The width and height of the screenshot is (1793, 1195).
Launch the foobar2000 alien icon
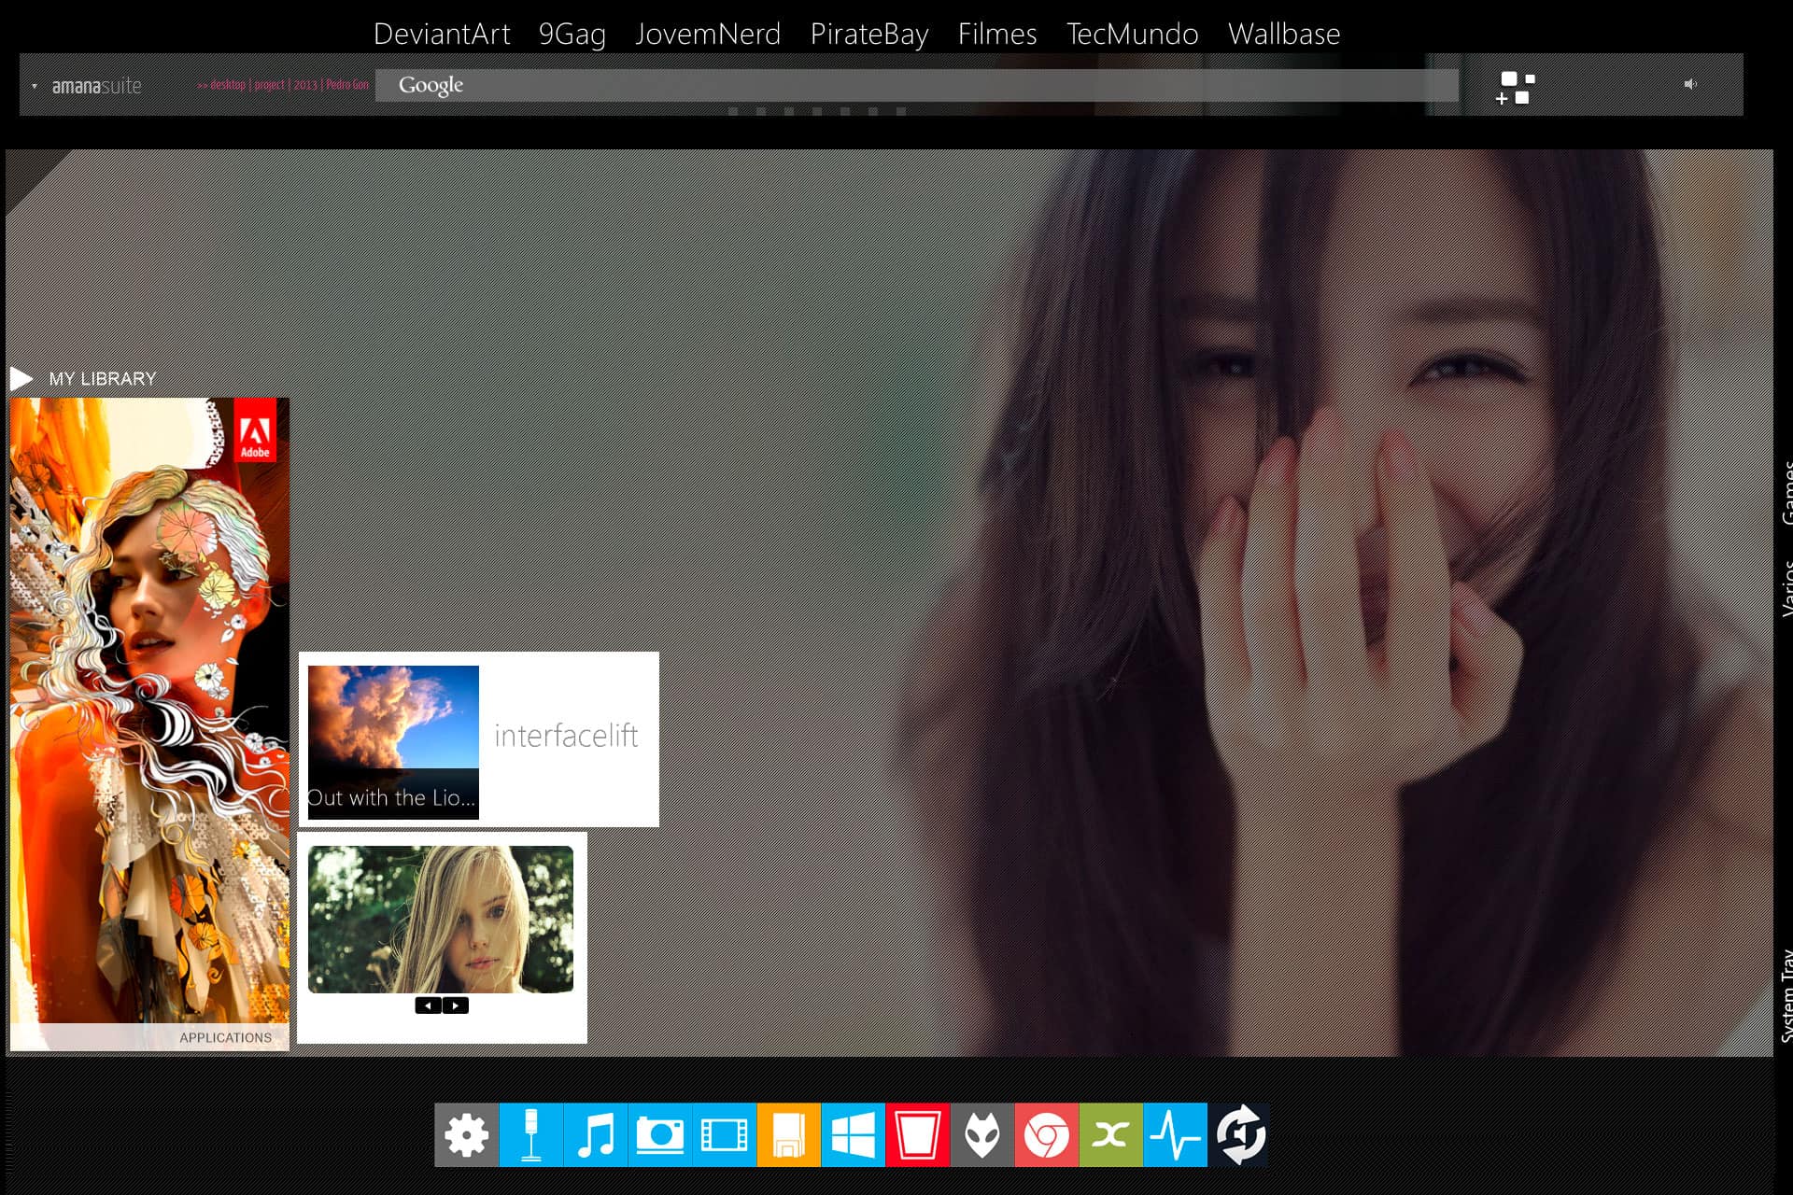coord(981,1135)
